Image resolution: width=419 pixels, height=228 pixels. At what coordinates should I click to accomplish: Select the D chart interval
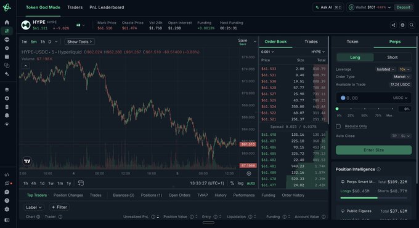(50, 42)
